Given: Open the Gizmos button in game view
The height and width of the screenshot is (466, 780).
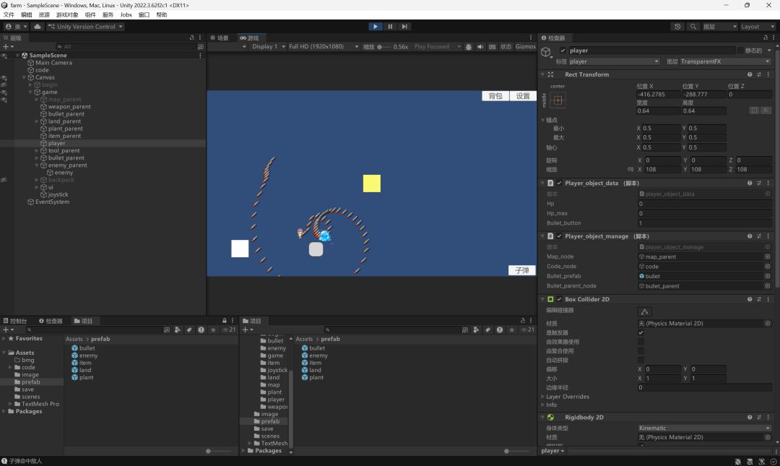Looking at the screenshot, I should (x=525, y=47).
